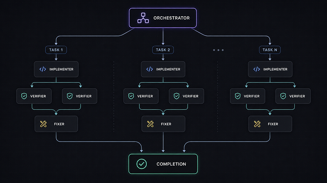Click the shield icon of Task 1's right Verifier
Screen dimensions: 327x183
click(x=69, y=96)
